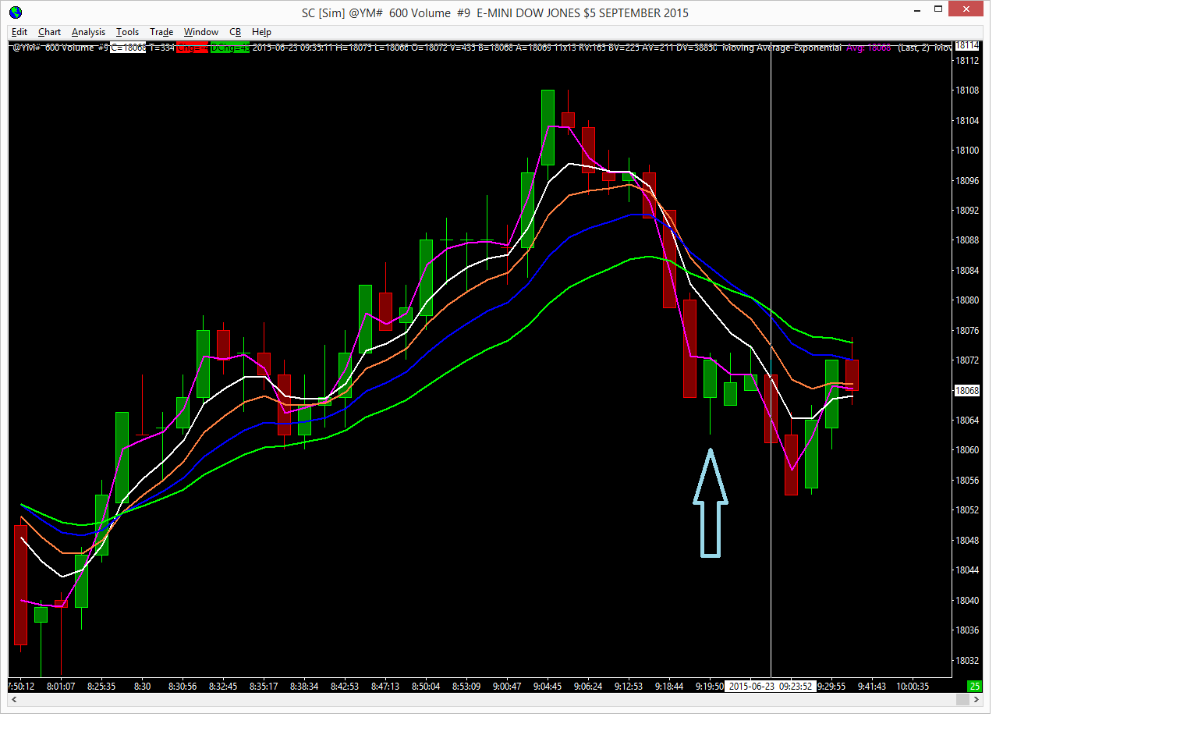Click the scroll-right arrow on horizontal scrollbar
The image size is (1198, 749).
[x=976, y=700]
